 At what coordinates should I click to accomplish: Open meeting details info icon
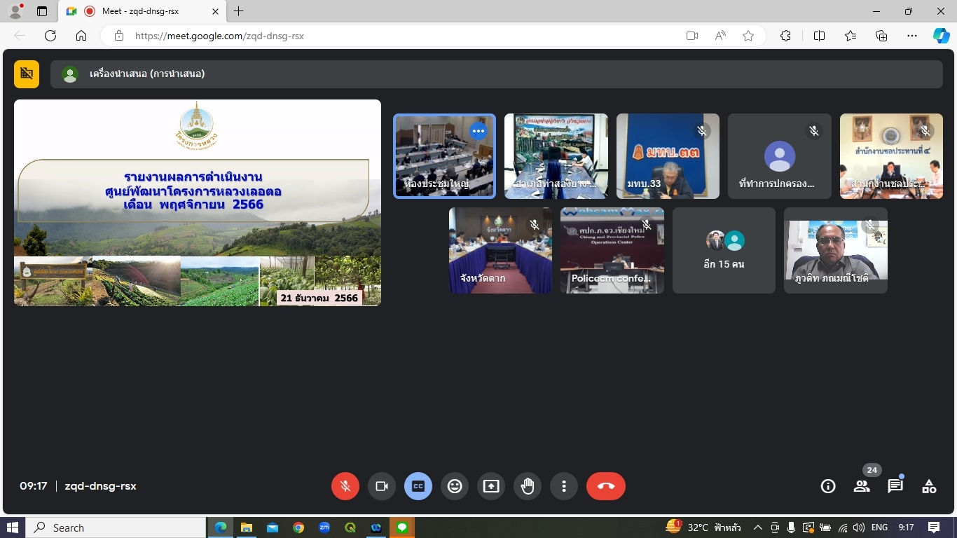(828, 486)
